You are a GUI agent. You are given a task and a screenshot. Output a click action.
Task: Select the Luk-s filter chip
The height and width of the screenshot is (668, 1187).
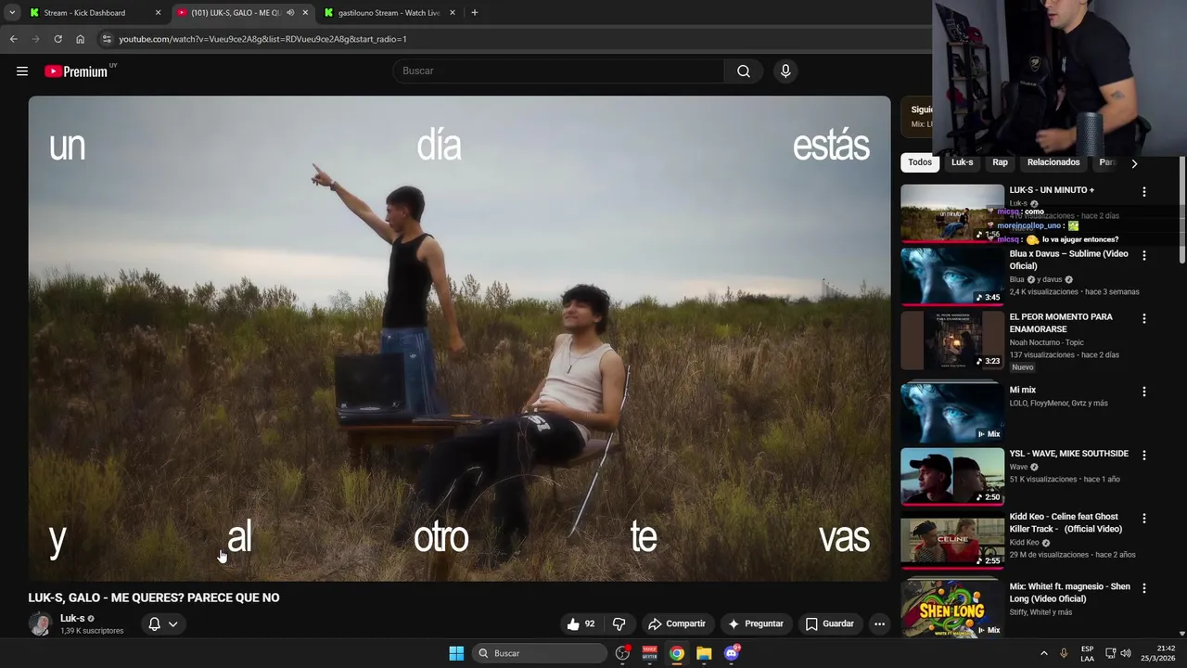coord(962,162)
